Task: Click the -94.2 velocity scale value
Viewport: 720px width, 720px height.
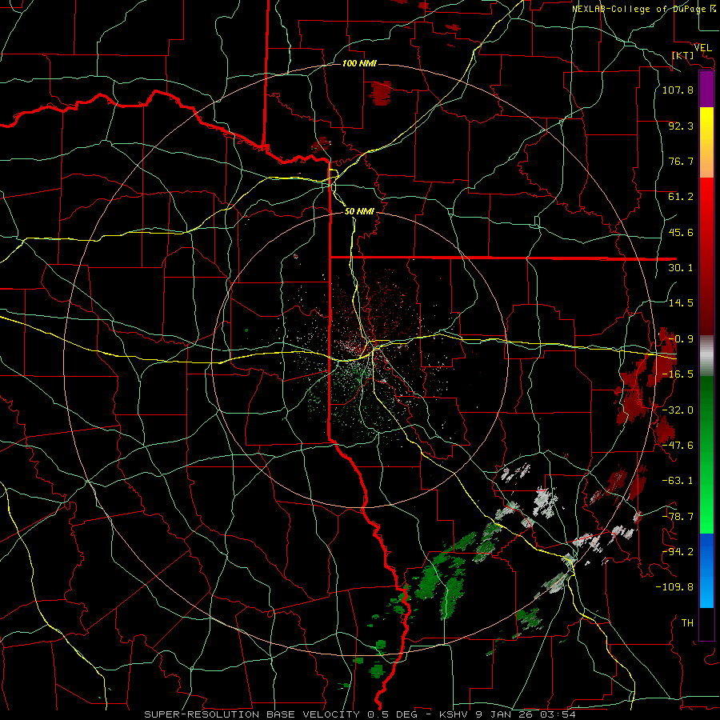Action: click(x=678, y=552)
